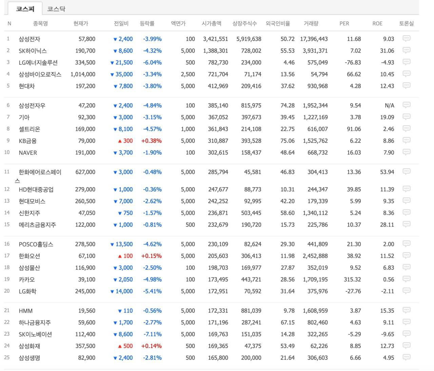Open discussion room icon for 삼성화재
The width and height of the screenshot is (434, 371).
(406, 345)
